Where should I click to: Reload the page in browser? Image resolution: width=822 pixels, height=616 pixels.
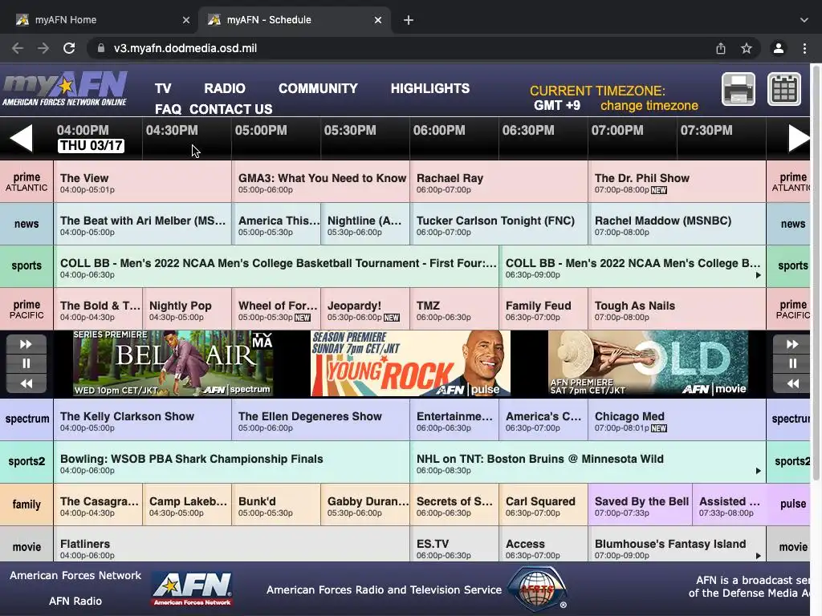click(x=69, y=48)
